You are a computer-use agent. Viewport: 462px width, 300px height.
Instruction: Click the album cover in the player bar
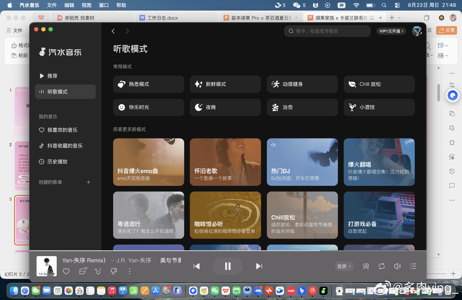(x=46, y=266)
